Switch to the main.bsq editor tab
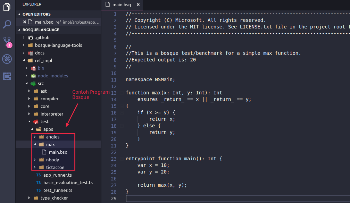Viewport: 350px width, 203px height. [122, 5]
